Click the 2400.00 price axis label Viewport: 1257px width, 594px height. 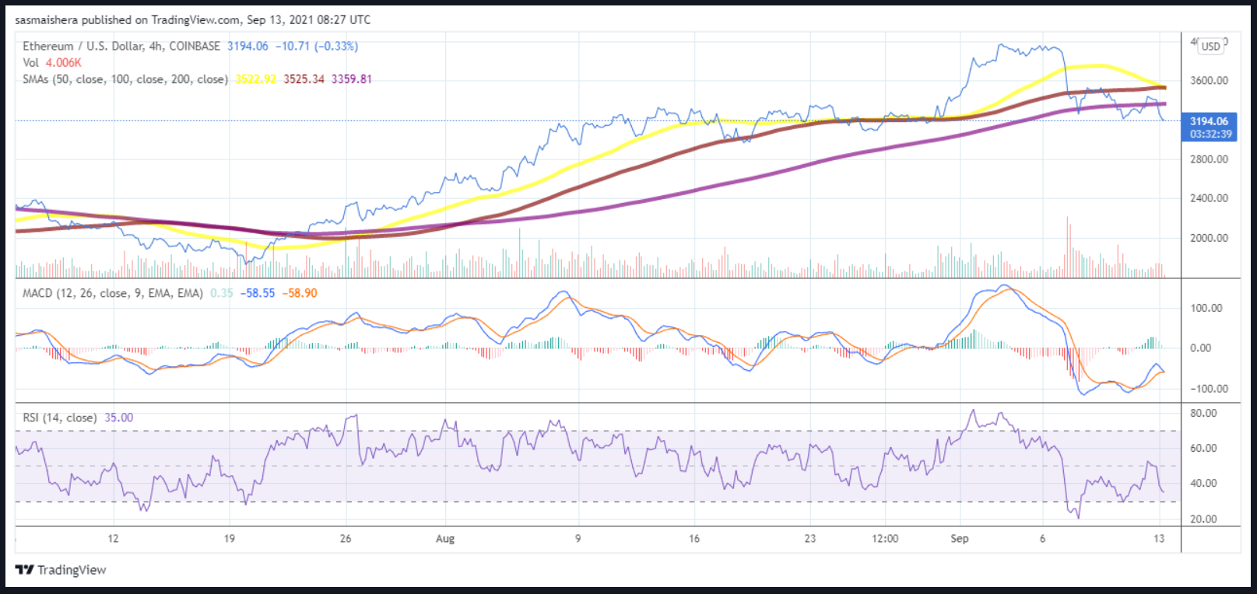(1209, 197)
